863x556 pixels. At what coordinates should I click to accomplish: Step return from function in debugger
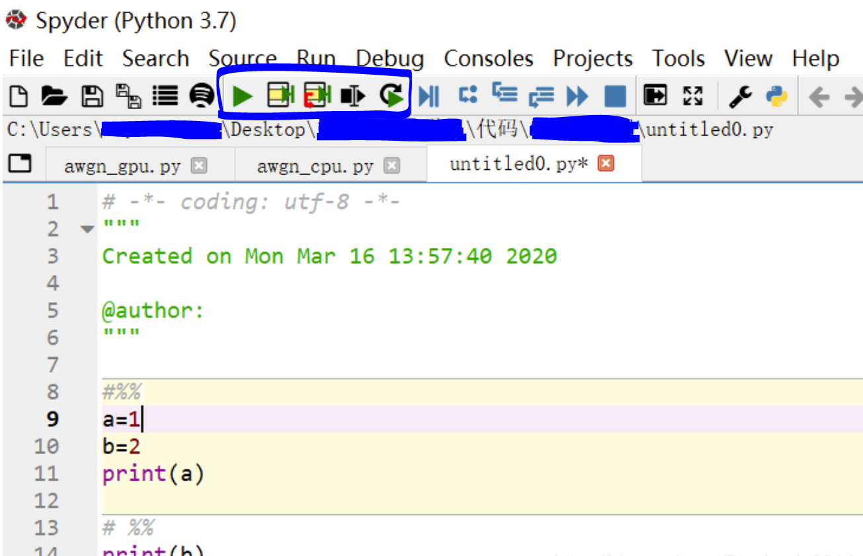(x=541, y=99)
